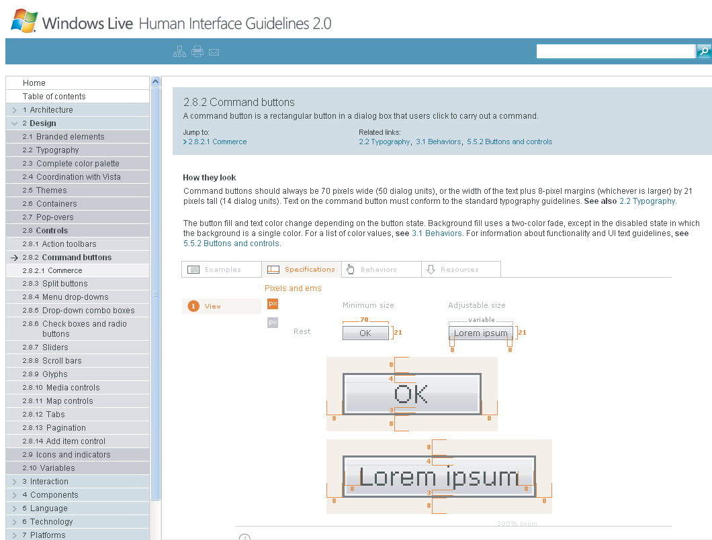Follow 5.5.2 Buttons and controls paragraph link
Viewport: 712px width, 540px height.
point(231,244)
